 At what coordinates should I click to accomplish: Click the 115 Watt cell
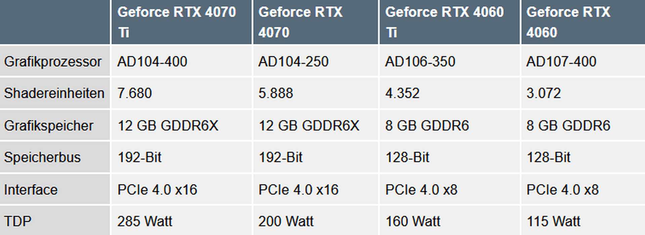tap(553, 222)
